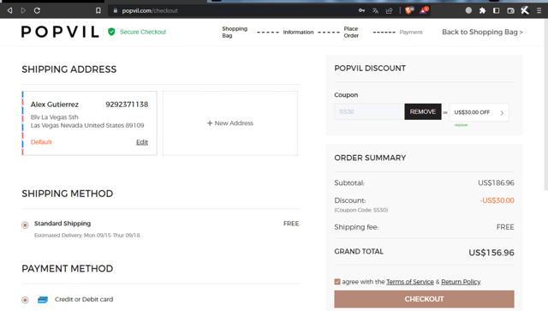This screenshot has width=548, height=311.
Task: Click the translate page icon
Action: (x=375, y=10)
